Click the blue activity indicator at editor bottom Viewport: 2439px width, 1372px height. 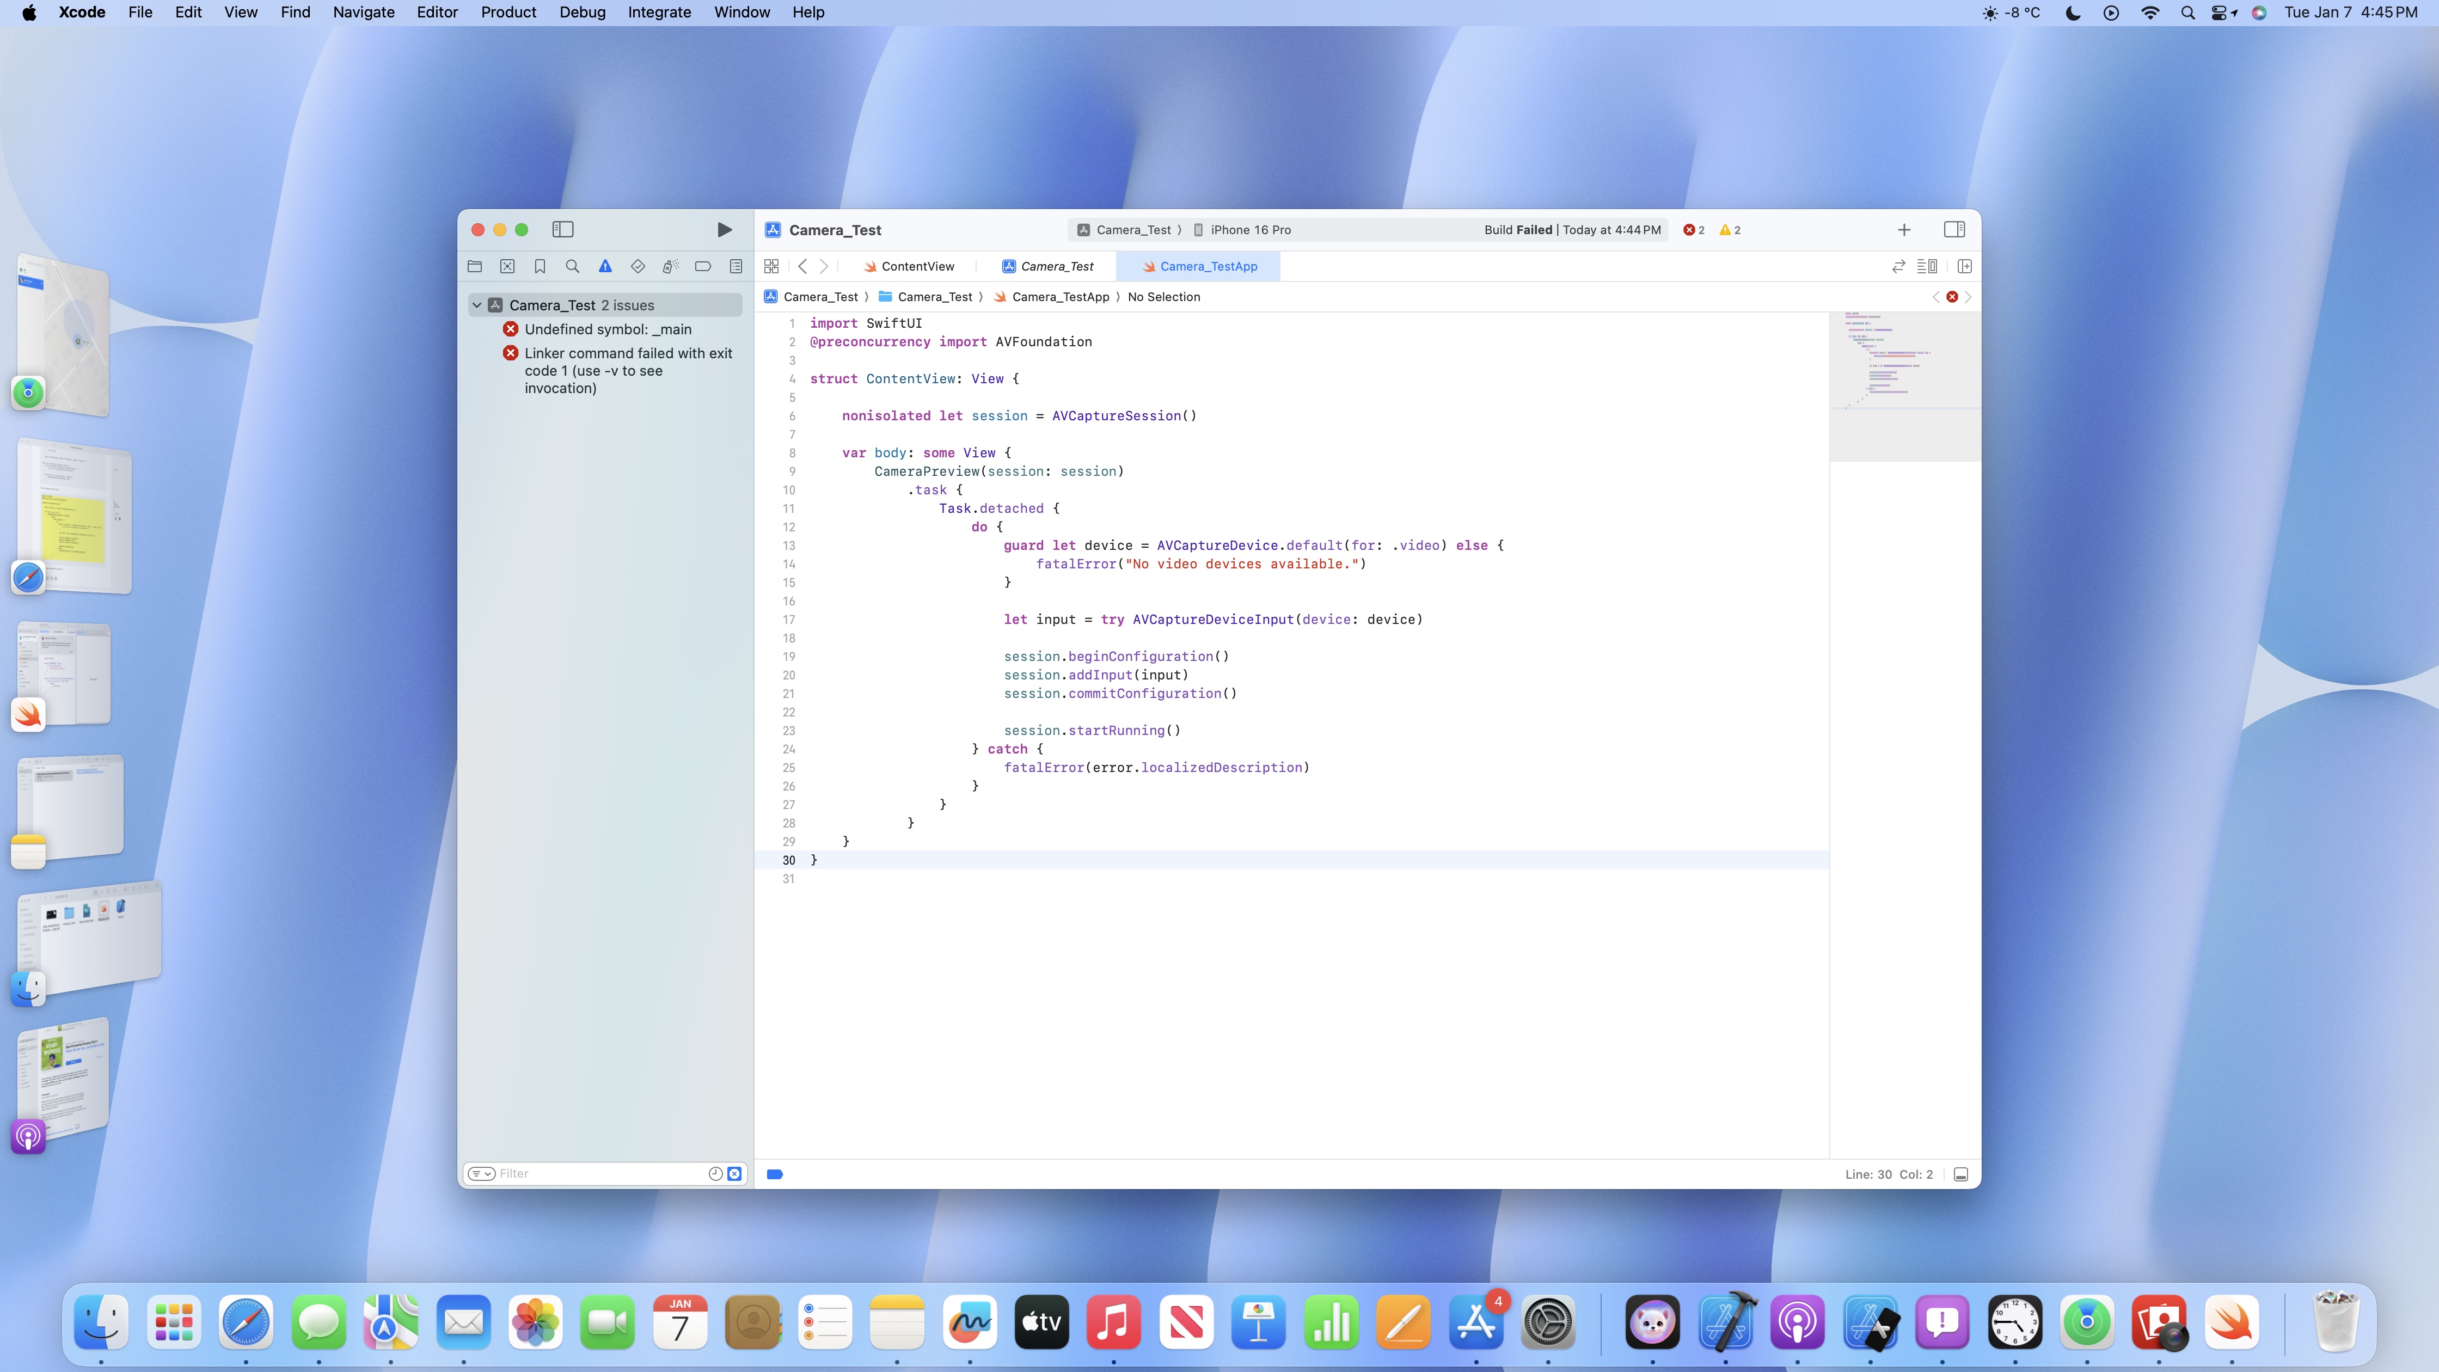coord(775,1174)
